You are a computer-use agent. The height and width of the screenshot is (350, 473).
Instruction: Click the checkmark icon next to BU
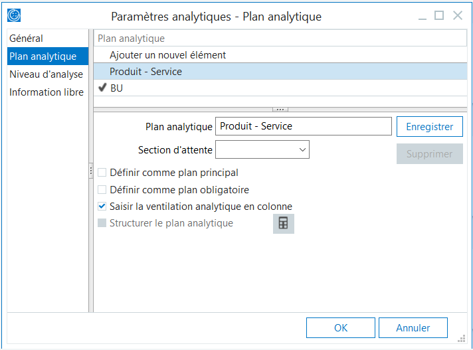[102, 88]
